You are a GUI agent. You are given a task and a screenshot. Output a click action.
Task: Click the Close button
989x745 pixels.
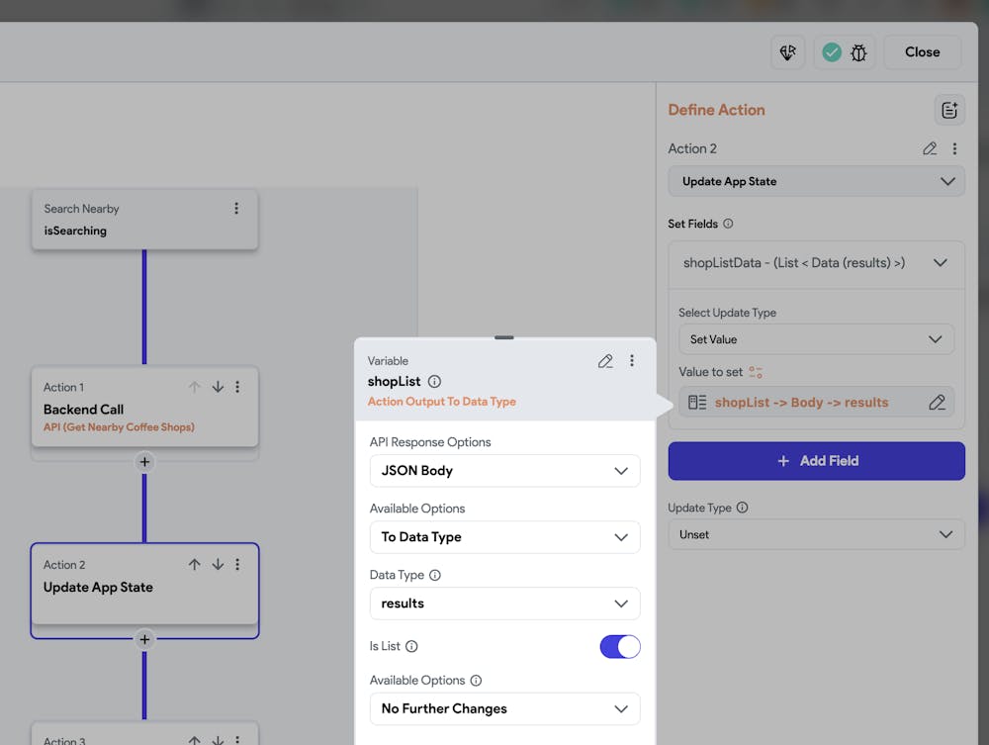tap(922, 52)
